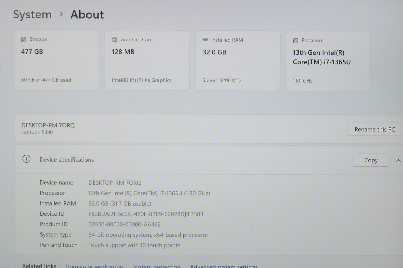403x268 pixels.
Task: Select the Processor value in specifications
Action: (149, 193)
